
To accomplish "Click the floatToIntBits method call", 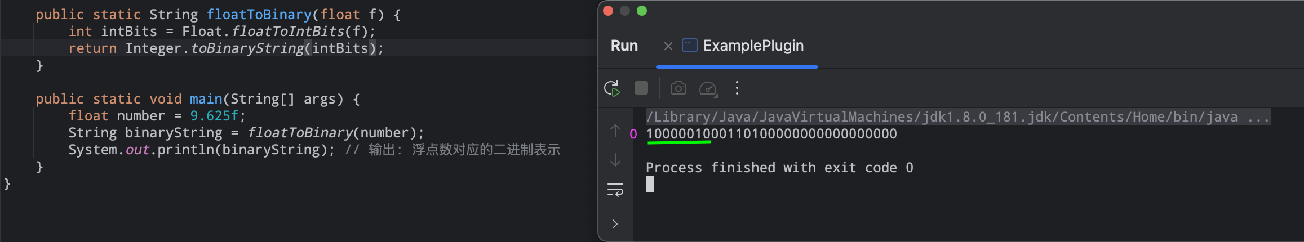I will click(287, 32).
